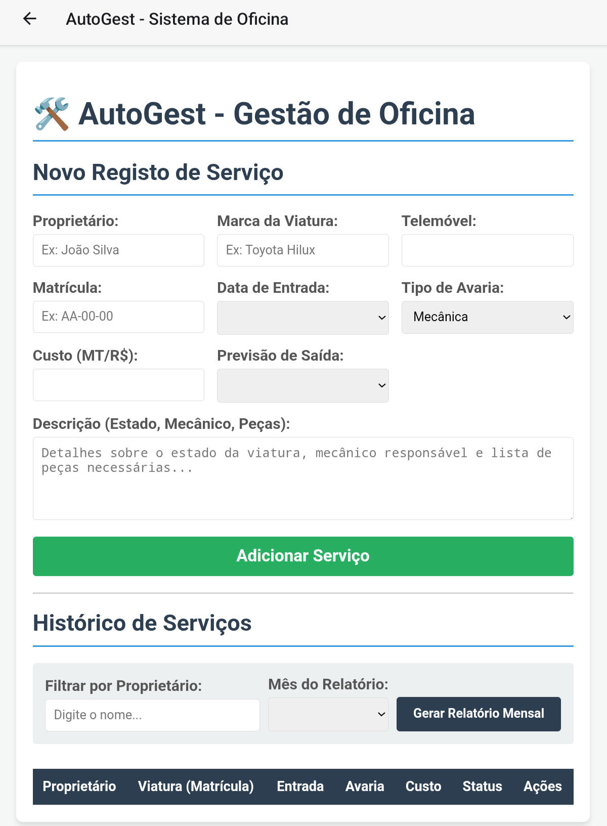The image size is (607, 826).
Task: Click the Matrícula input field
Action: tap(118, 317)
